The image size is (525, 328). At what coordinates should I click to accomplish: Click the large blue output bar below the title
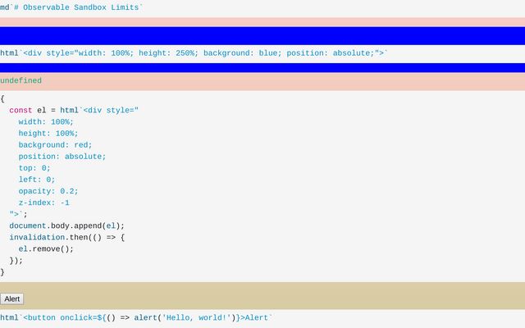point(262,36)
